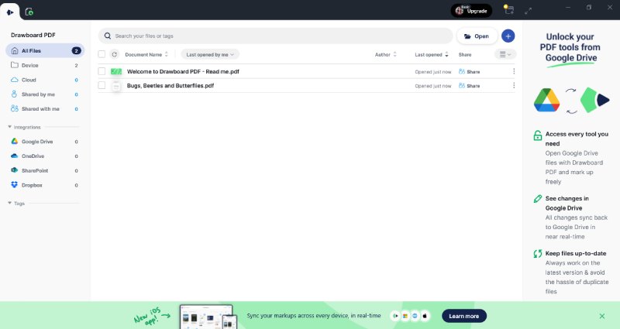Open OneDrive integration
The image size is (620, 329).
tap(45, 156)
